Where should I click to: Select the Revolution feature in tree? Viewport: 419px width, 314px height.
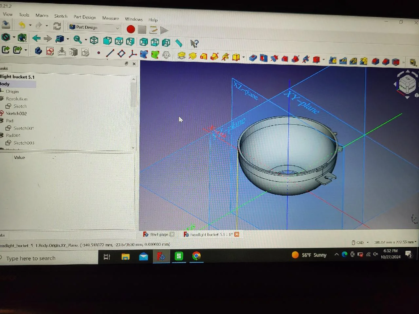pyautogui.click(x=16, y=99)
